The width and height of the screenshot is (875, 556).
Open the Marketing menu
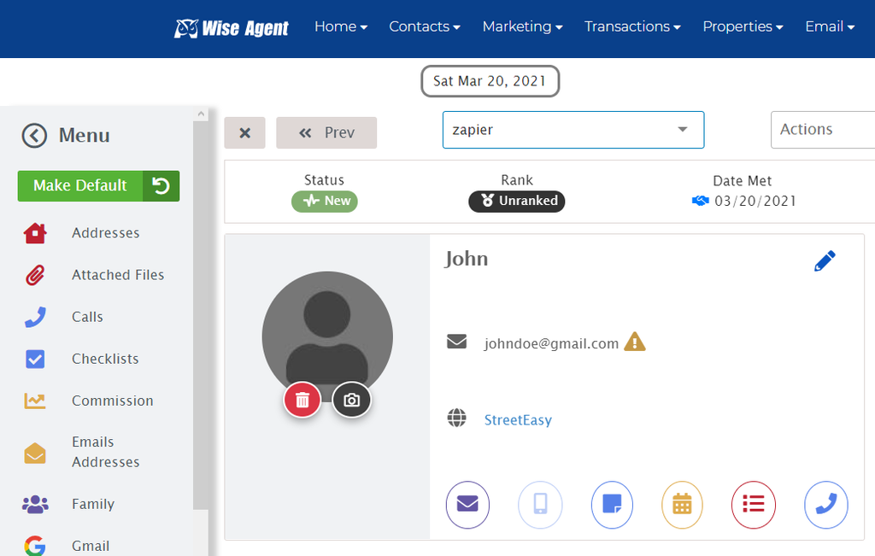click(522, 26)
